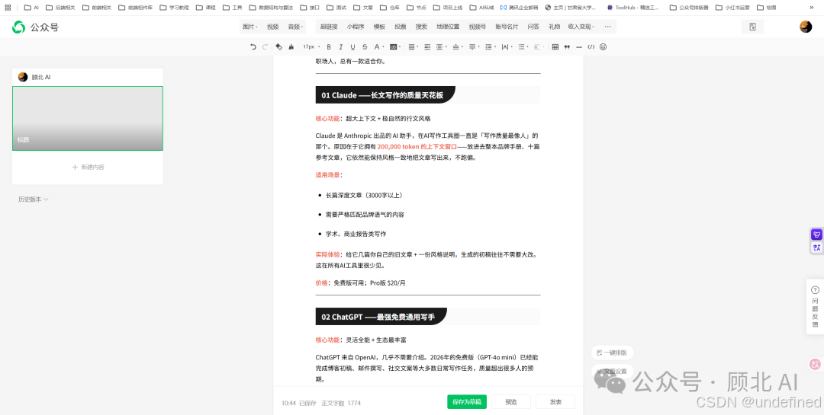Open the 学习教程 bookmarks folder
This screenshot has width=824, height=415.
coord(174,8)
